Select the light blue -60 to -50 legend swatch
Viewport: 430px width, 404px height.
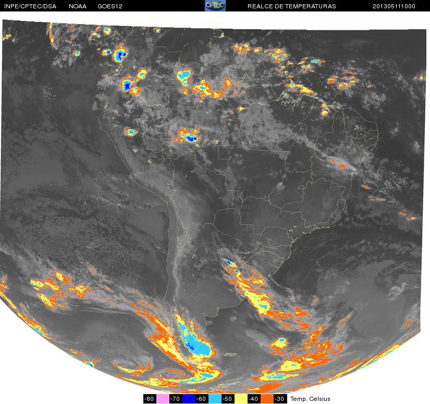(x=215, y=398)
